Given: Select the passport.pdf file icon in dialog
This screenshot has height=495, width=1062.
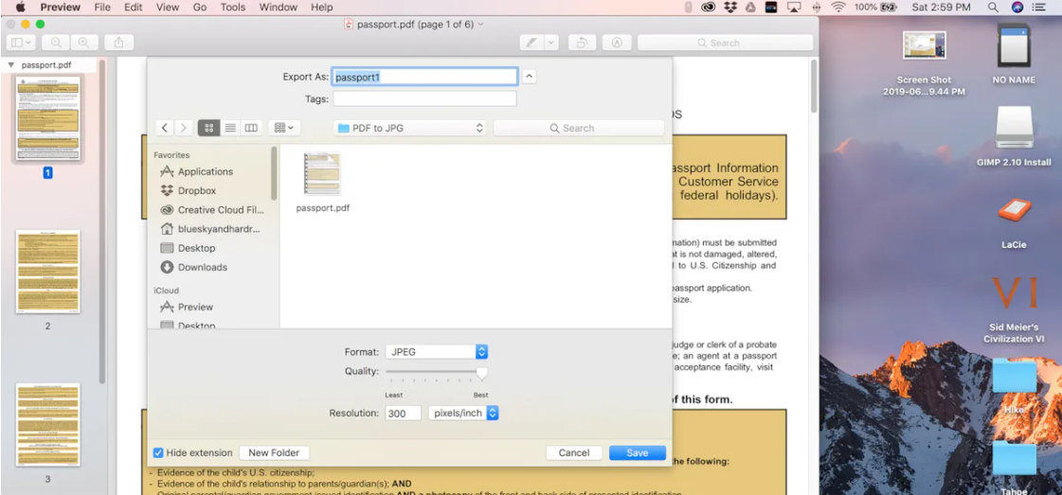Looking at the screenshot, I should 322,174.
